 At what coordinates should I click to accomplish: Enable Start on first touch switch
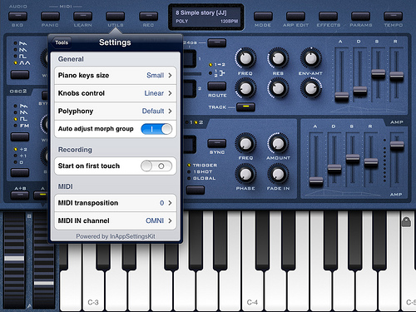156,166
